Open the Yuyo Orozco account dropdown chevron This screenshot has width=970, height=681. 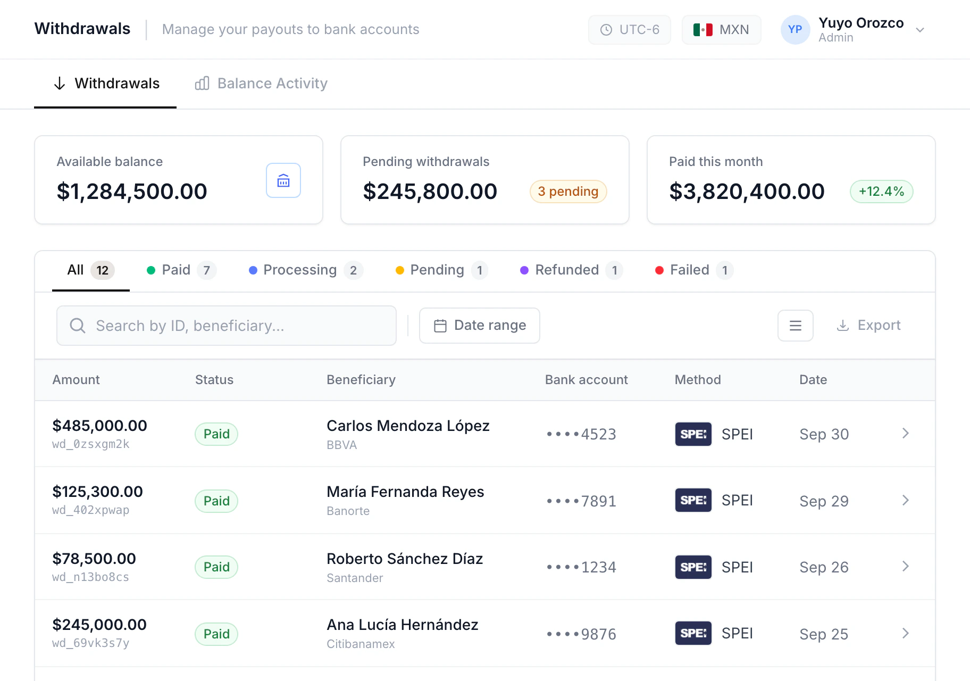920,30
